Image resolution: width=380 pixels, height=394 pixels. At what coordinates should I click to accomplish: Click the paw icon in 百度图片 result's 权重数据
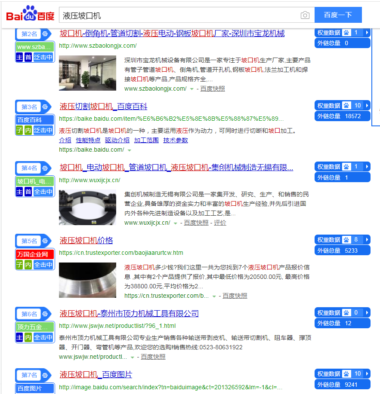346,374
